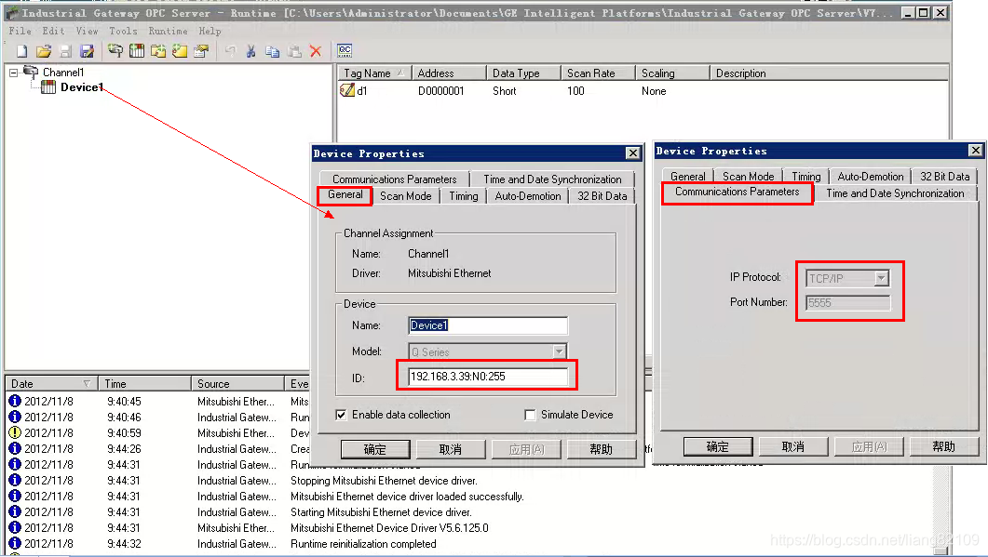Click the ID field with 192.168.3.39:N0:255
The height and width of the screenshot is (557, 988).
point(488,377)
